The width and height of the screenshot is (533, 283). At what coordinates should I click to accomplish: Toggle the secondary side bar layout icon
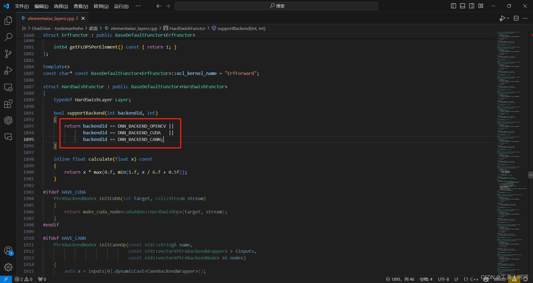click(x=472, y=6)
